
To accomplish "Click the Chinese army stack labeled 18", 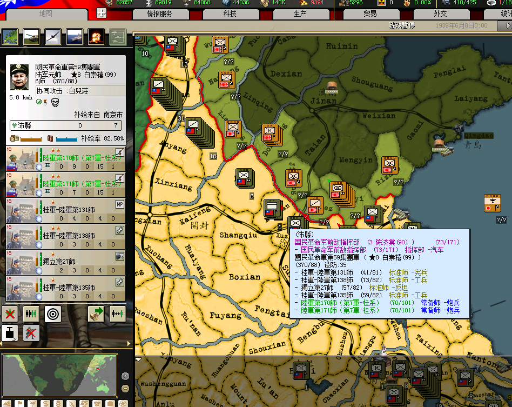I will [199, 132].
